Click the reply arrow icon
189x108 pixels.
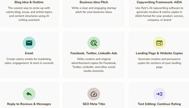(29, 94)
